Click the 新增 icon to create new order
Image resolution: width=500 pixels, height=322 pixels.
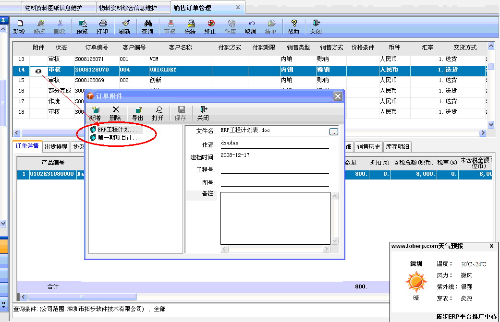[19, 26]
